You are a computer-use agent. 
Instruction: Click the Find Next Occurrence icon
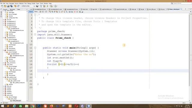click(54, 12)
